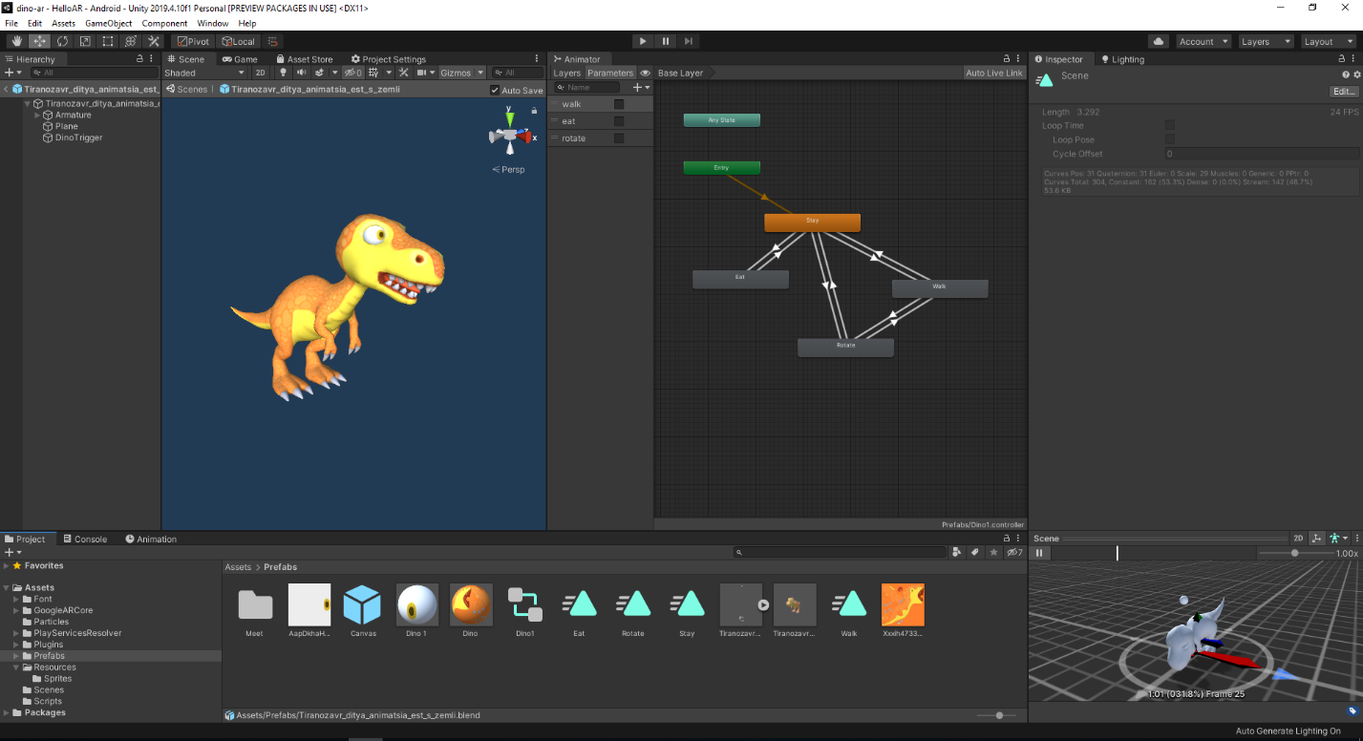Screen dimensions: 1363x741
Task: Toggle 2D mode in Scene view
Action: [x=260, y=73]
